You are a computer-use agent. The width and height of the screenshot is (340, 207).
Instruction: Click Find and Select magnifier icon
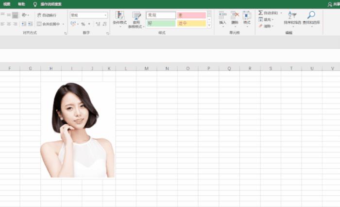tap(311, 15)
